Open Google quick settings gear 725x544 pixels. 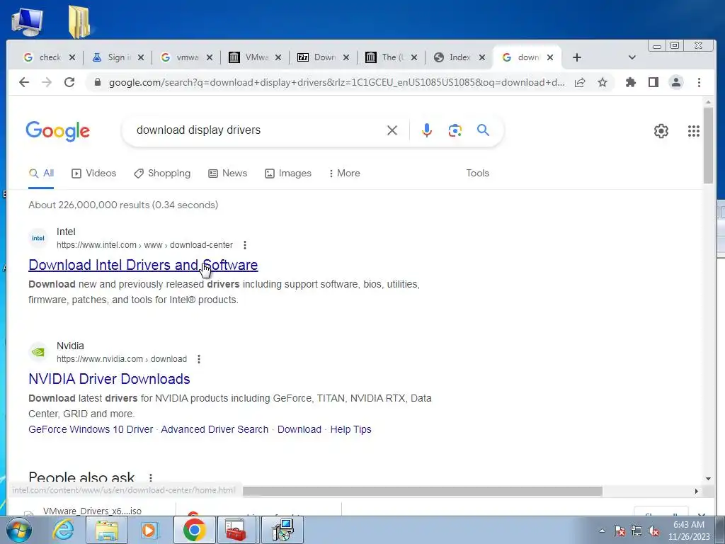click(x=661, y=131)
